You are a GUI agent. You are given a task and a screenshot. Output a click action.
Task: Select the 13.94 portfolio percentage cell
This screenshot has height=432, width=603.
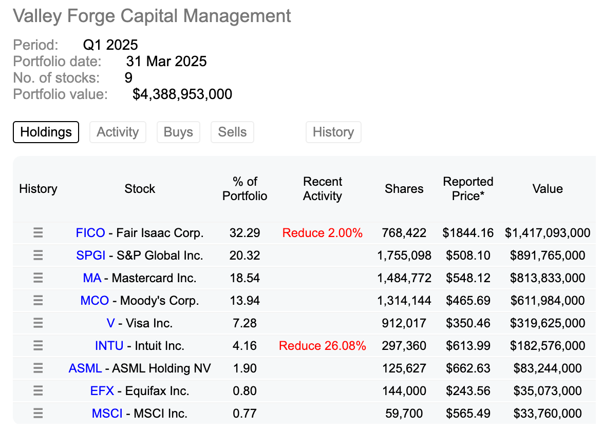[244, 300]
